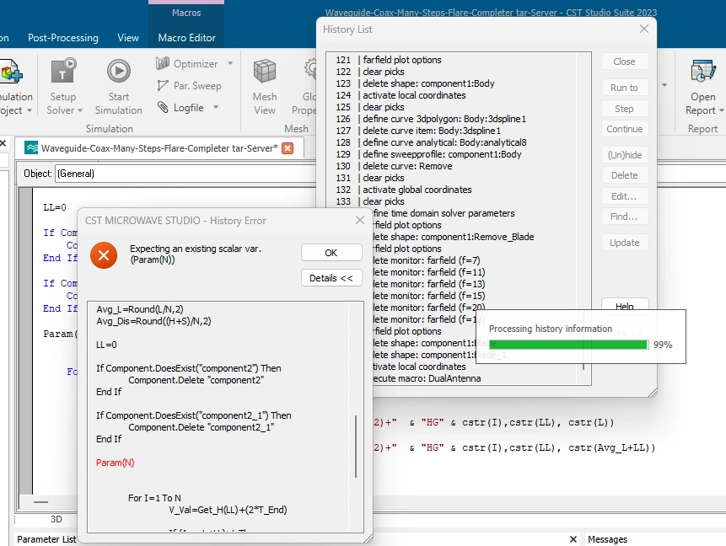Click Find... in History List
This screenshot has height=546, width=726.
tap(625, 217)
